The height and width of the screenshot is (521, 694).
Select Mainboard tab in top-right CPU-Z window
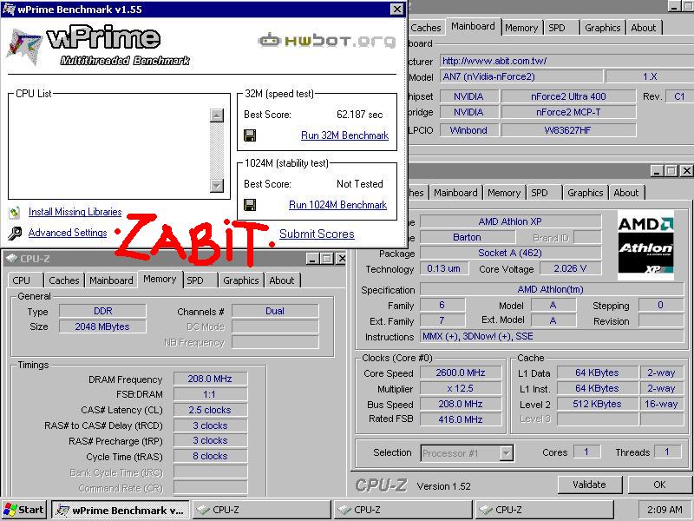[473, 26]
